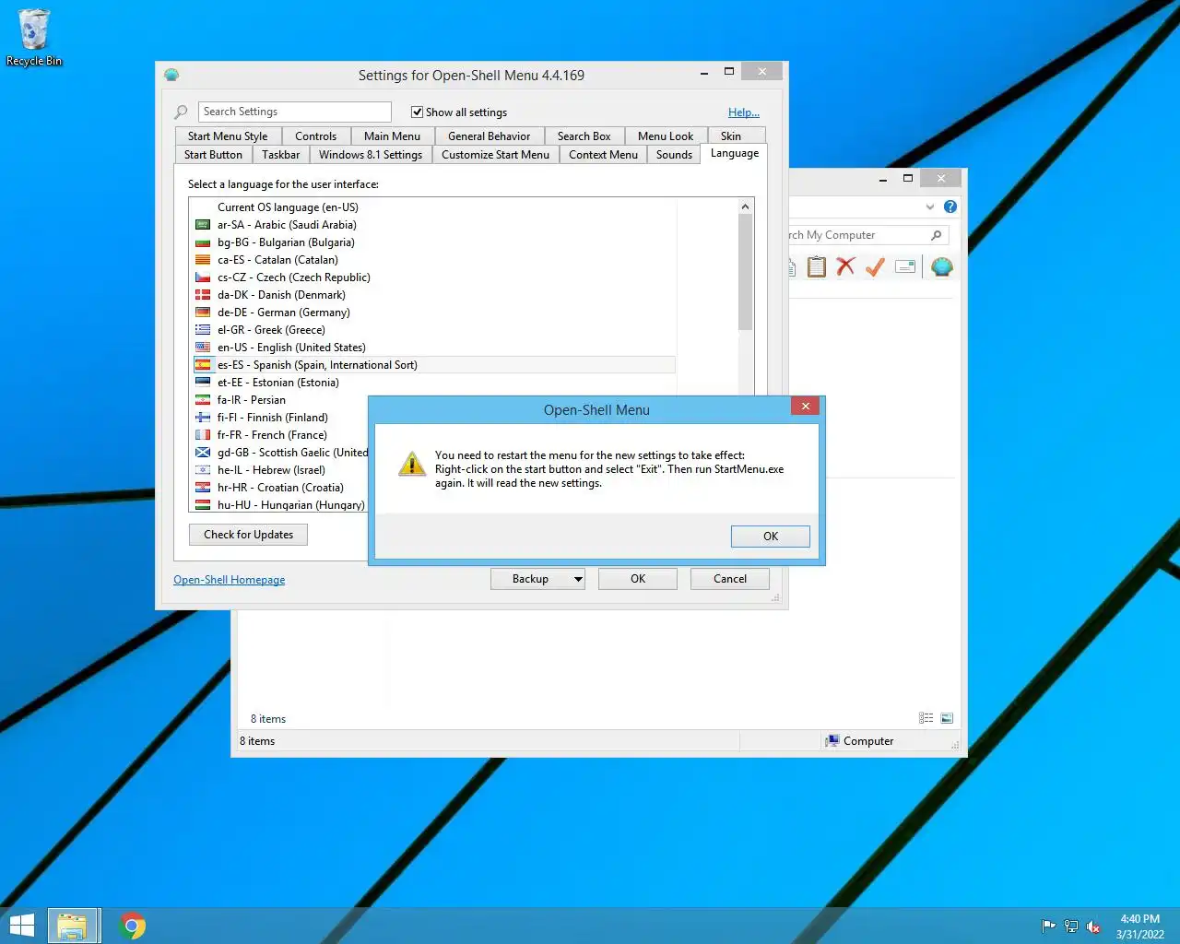Click the Email envelope icon in Explorer toolbar
The width and height of the screenshot is (1180, 944).
[905, 267]
